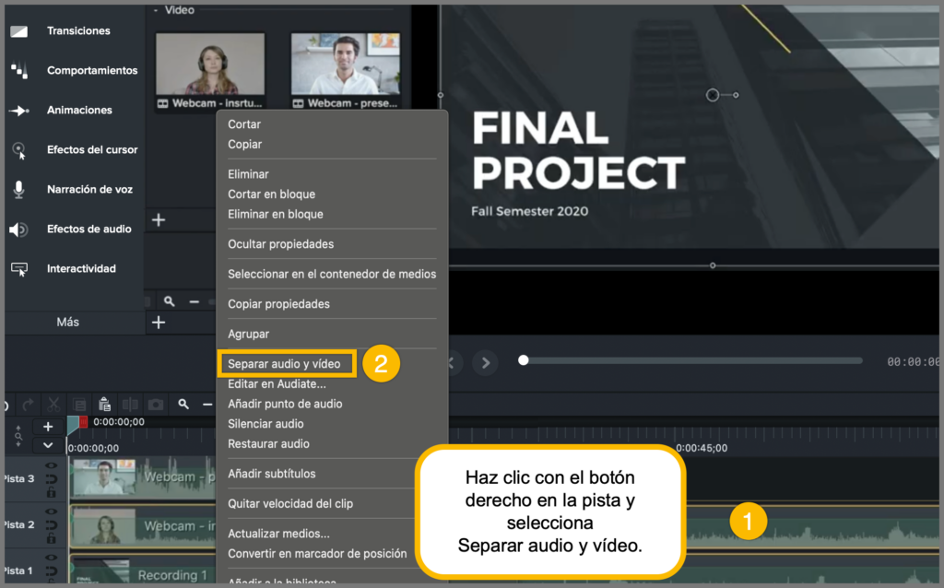Select Restaurar audio menu item
This screenshot has height=588, width=944.
(268, 443)
